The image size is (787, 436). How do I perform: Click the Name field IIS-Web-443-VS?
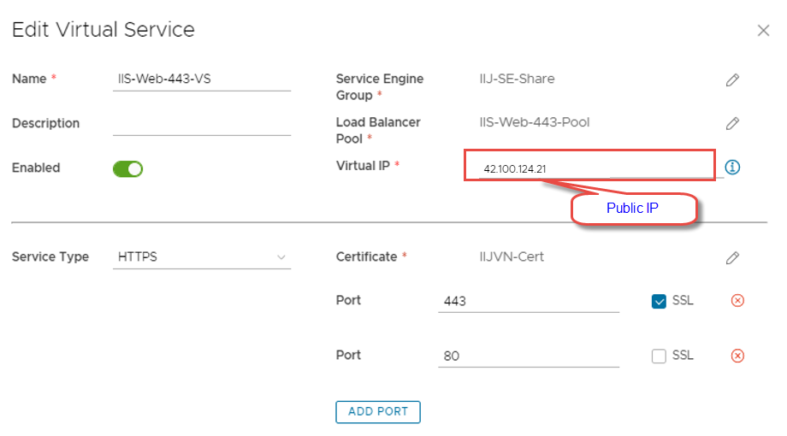coord(201,79)
